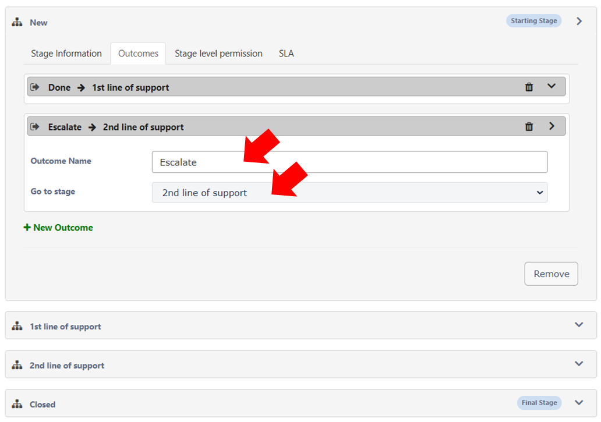Open the SLA tab
The height and width of the screenshot is (422, 601).
pyautogui.click(x=287, y=53)
